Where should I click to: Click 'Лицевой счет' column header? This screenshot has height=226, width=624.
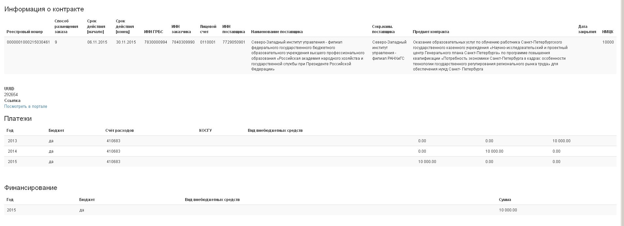tap(208, 29)
